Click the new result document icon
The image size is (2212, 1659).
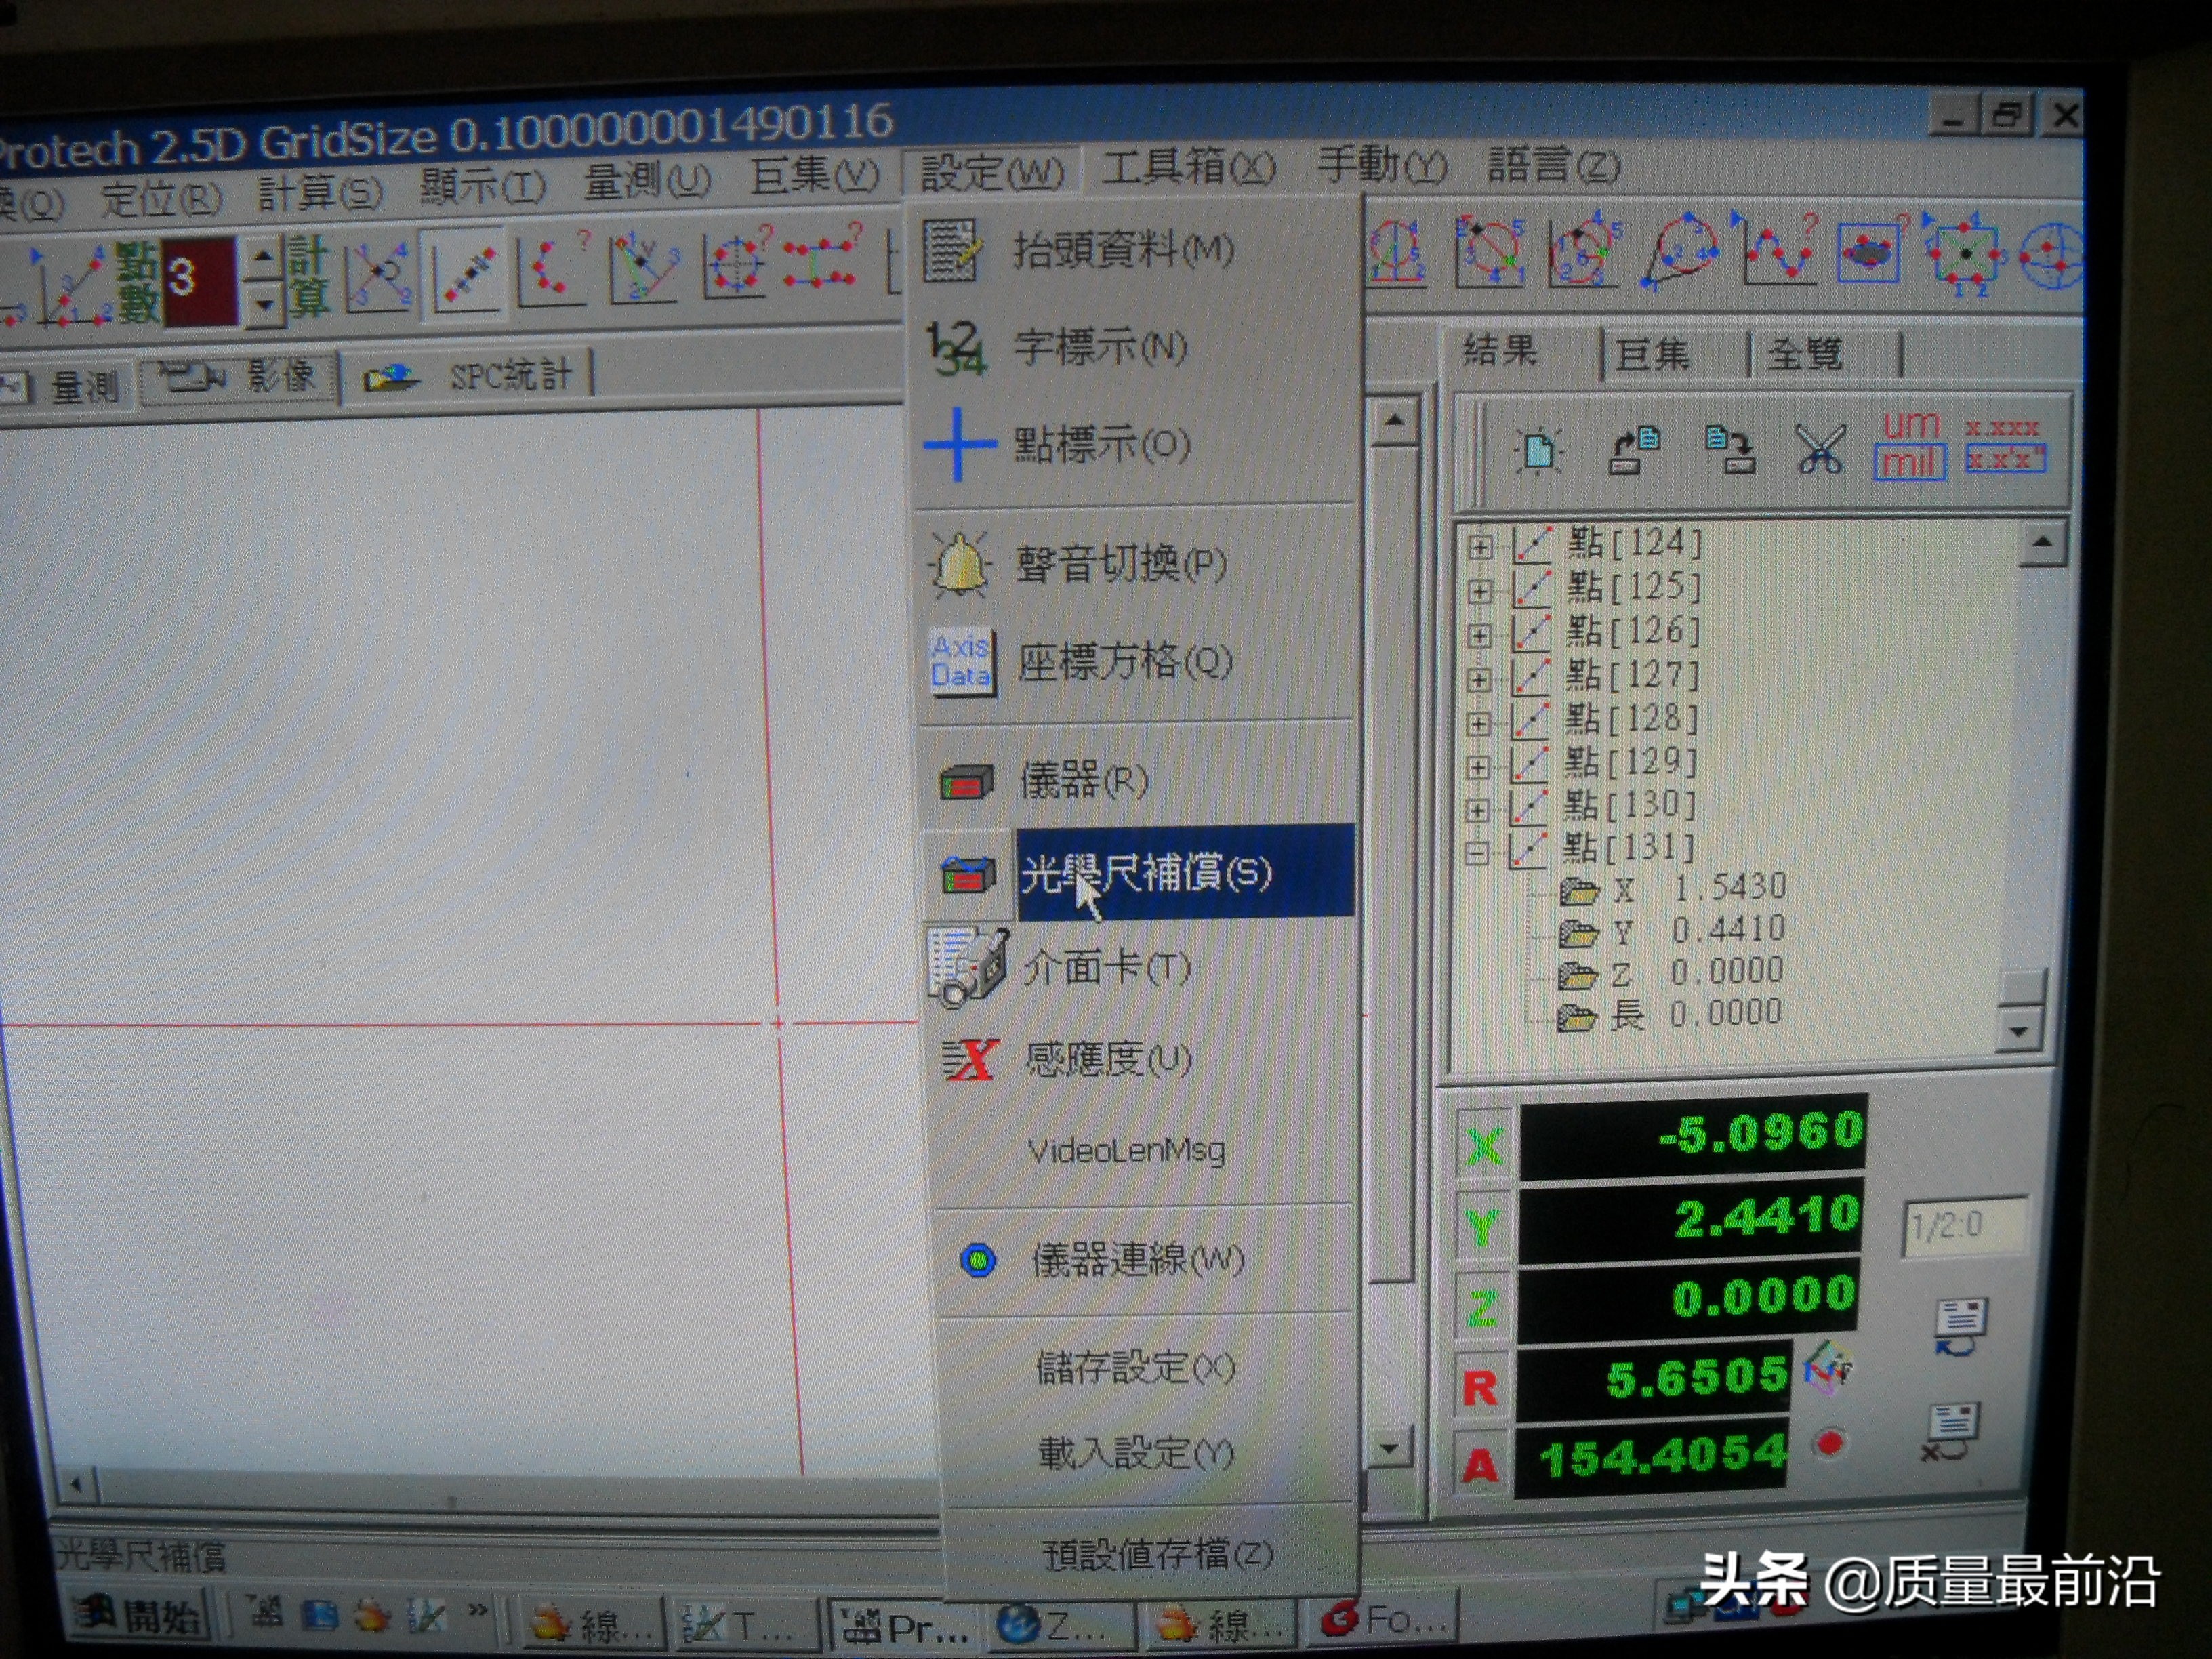(x=1539, y=451)
